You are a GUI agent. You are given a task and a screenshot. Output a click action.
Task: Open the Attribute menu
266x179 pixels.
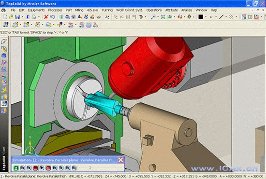click(x=171, y=10)
